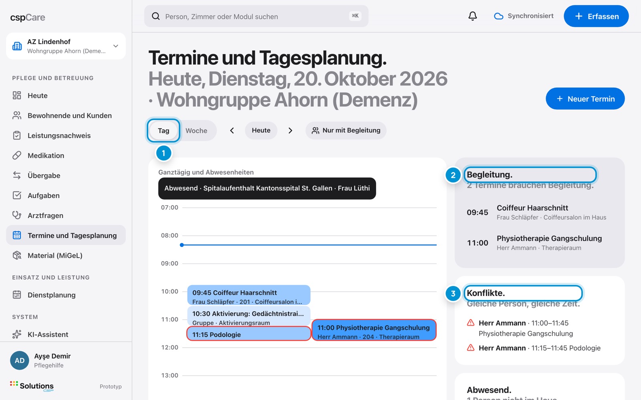The width and height of the screenshot is (641, 400).
Task: Click the cloud sync status icon
Action: pyautogui.click(x=498, y=16)
